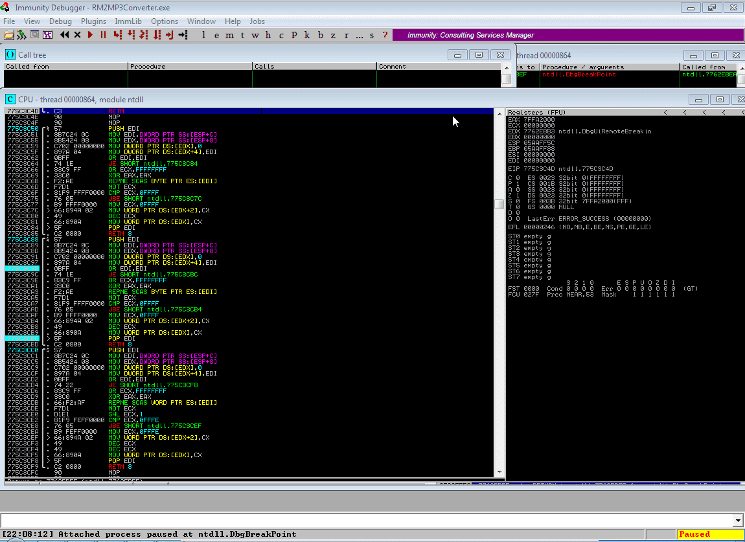Click the Step over toolbar icon
This screenshot has width=745, height=542.
click(131, 35)
